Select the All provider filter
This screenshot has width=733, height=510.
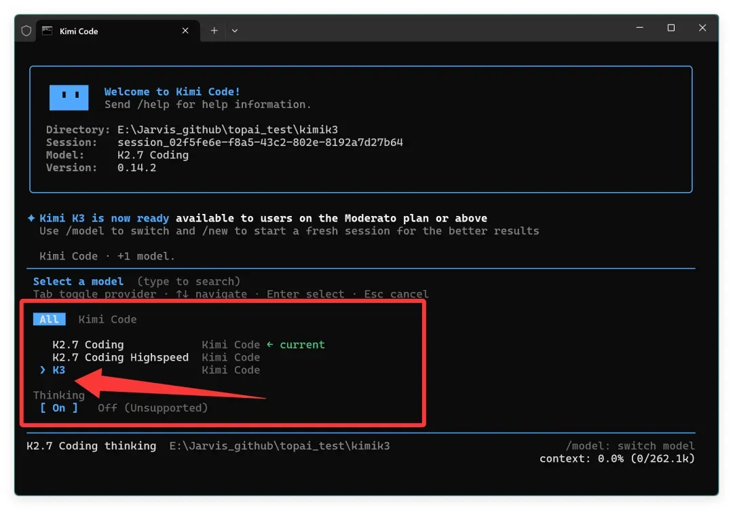coord(49,319)
